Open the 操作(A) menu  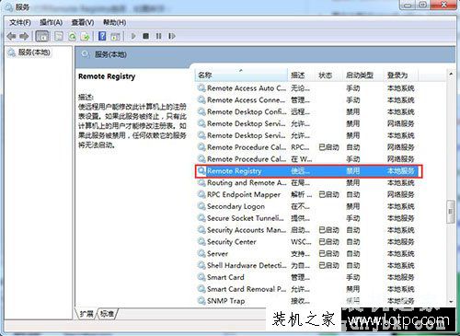pyautogui.click(x=52, y=22)
